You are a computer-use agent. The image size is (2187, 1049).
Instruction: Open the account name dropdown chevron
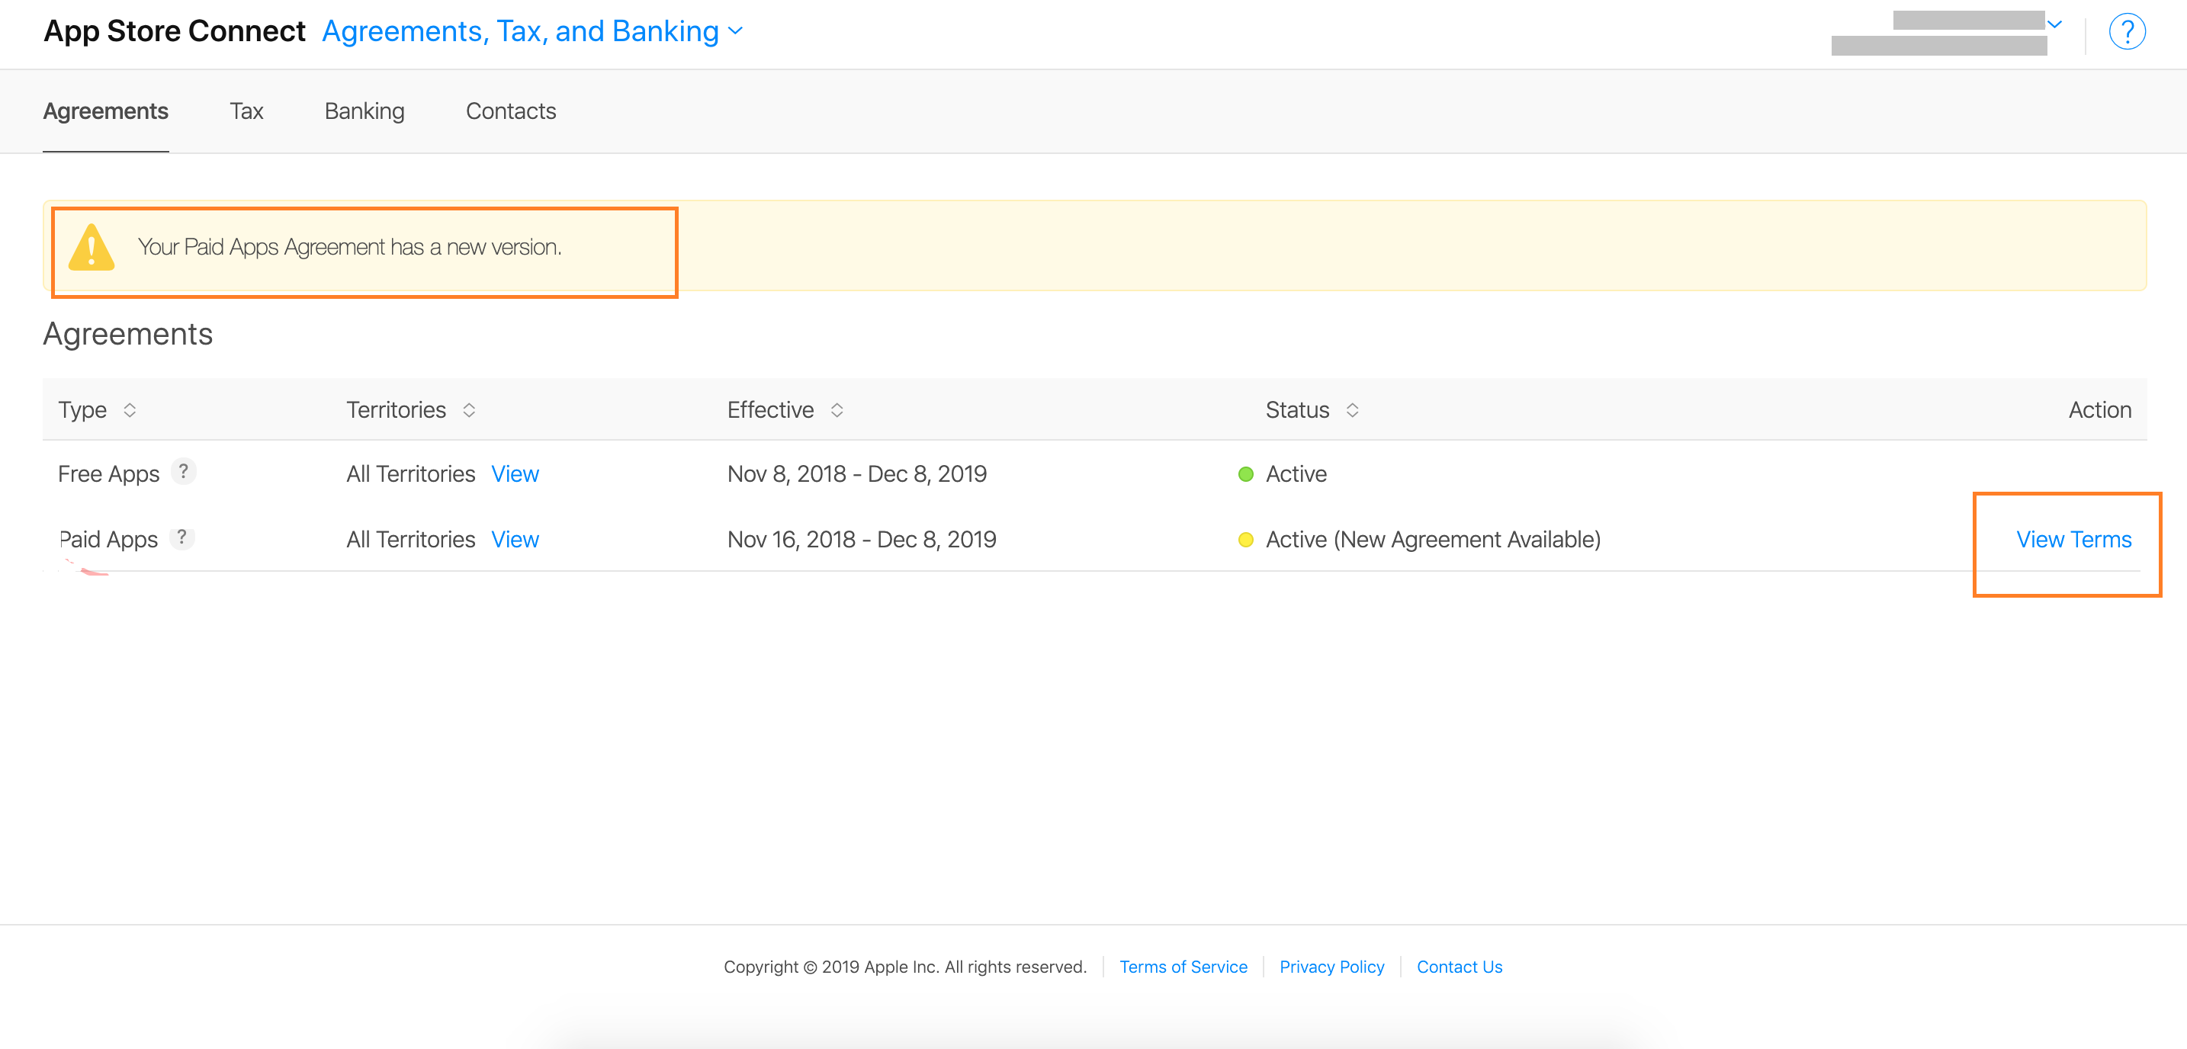click(x=2054, y=24)
